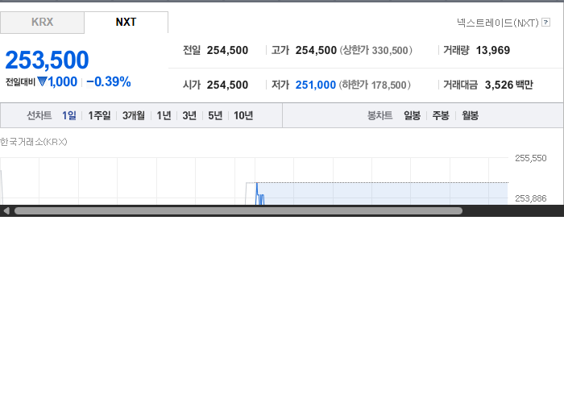
Task: Select the 3개월 line chart range
Action: (134, 115)
